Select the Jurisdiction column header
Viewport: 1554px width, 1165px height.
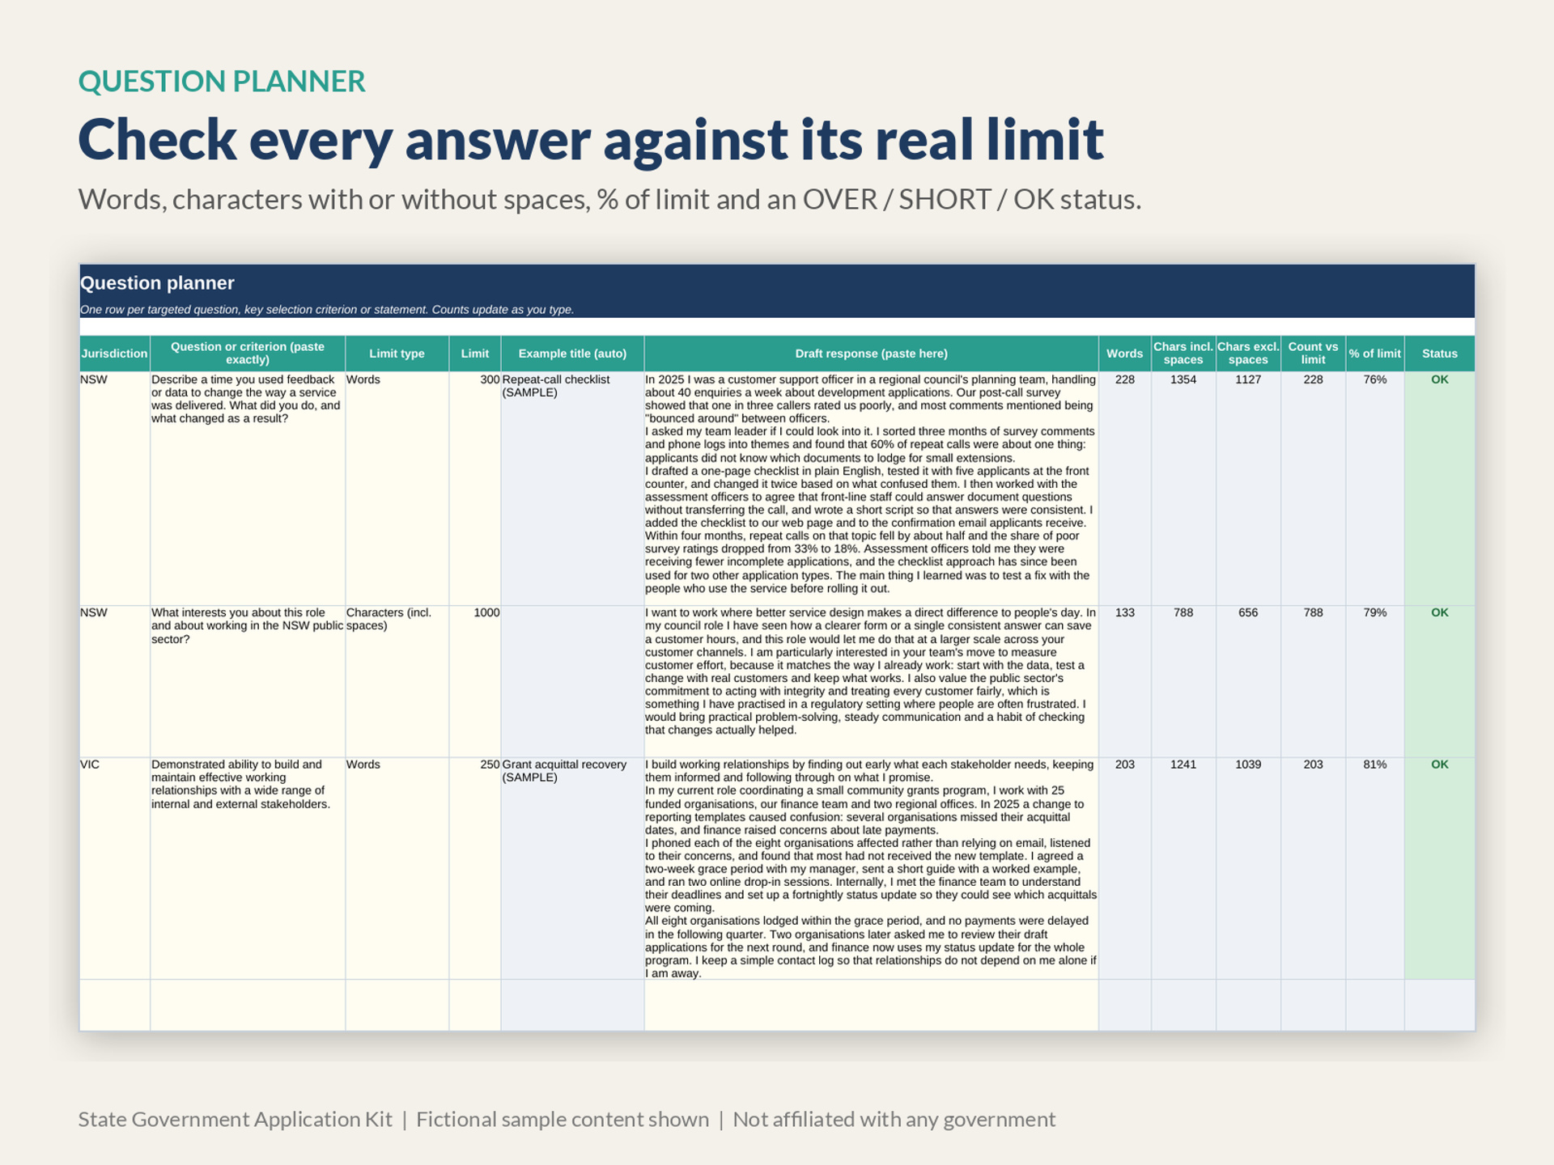click(x=114, y=354)
